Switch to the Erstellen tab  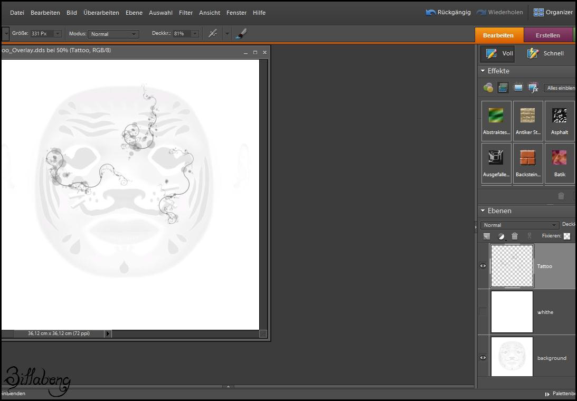coord(547,35)
